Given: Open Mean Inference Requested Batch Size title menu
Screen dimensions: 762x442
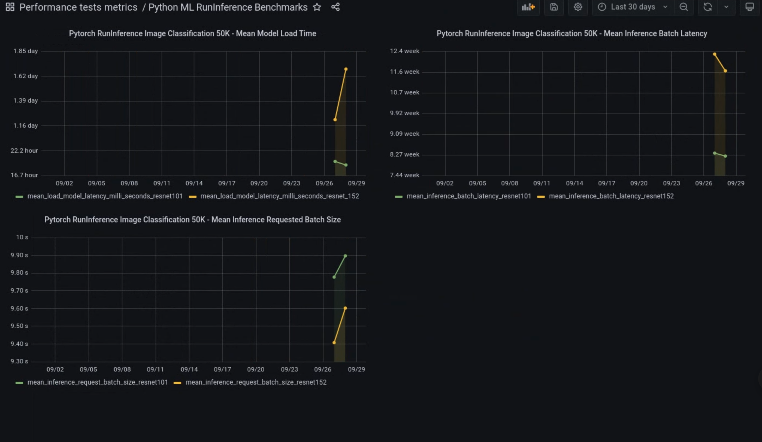Looking at the screenshot, I should 192,220.
